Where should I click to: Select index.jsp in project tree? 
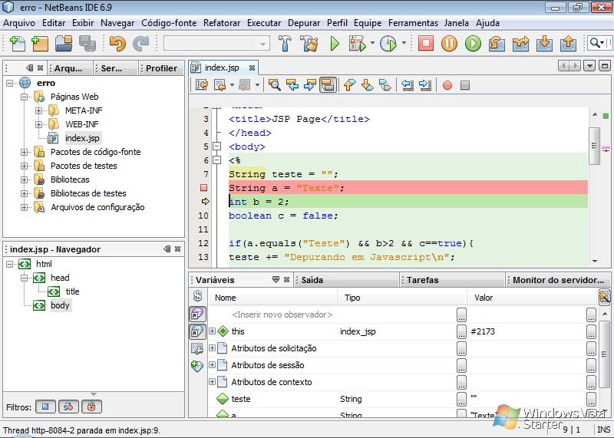point(82,138)
